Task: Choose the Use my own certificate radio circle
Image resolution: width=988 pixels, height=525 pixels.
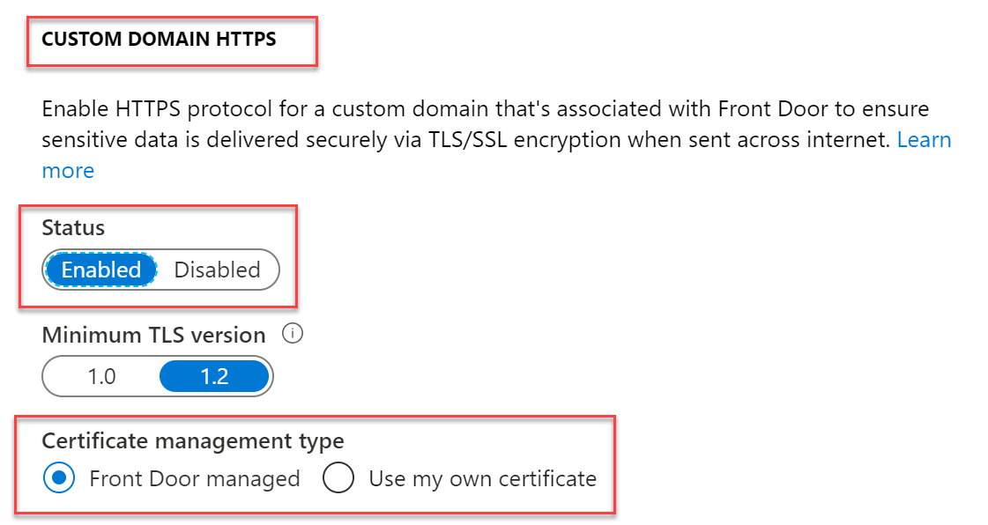Action: (338, 479)
